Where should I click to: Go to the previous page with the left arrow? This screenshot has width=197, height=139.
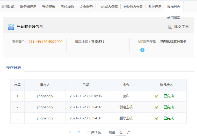[70, 132]
